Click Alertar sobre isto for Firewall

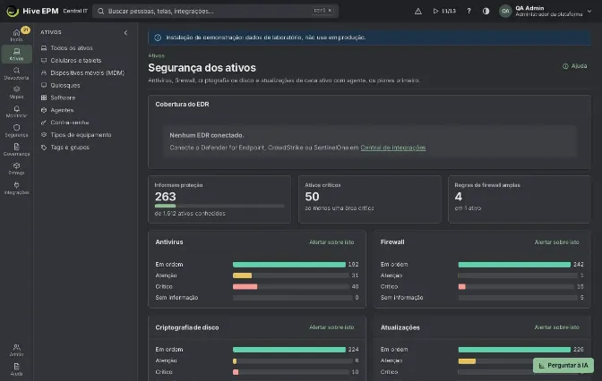[556, 241]
